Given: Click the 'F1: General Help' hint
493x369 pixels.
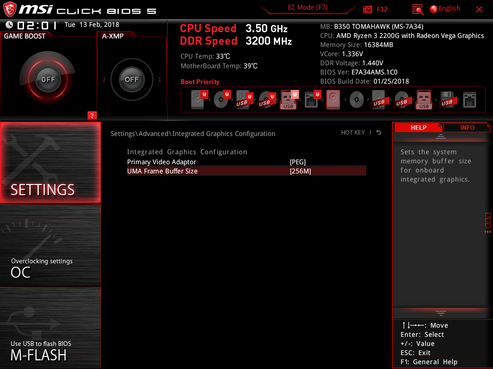Looking at the screenshot, I should point(429,362).
